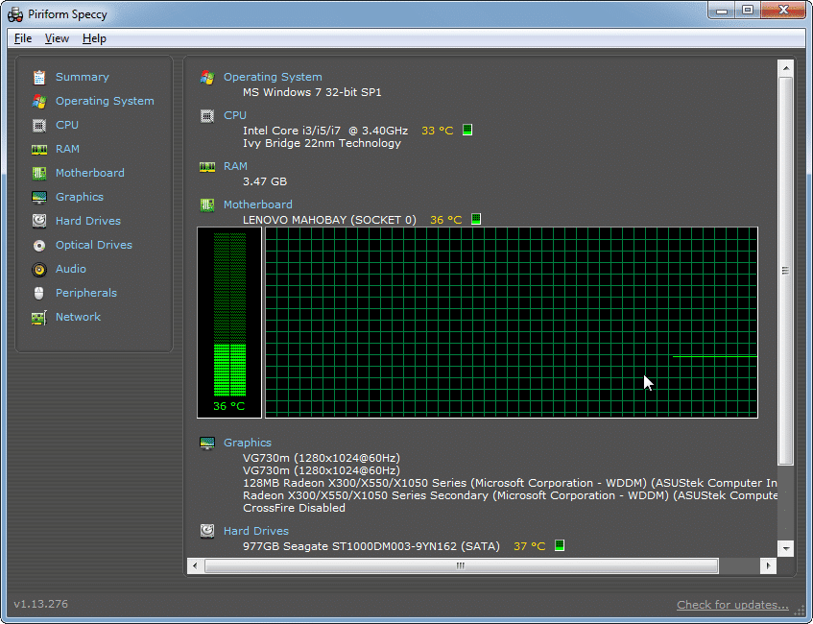This screenshot has width=813, height=624.
Task: Click the Audio speaker icon in sidebar
Action: (39, 269)
